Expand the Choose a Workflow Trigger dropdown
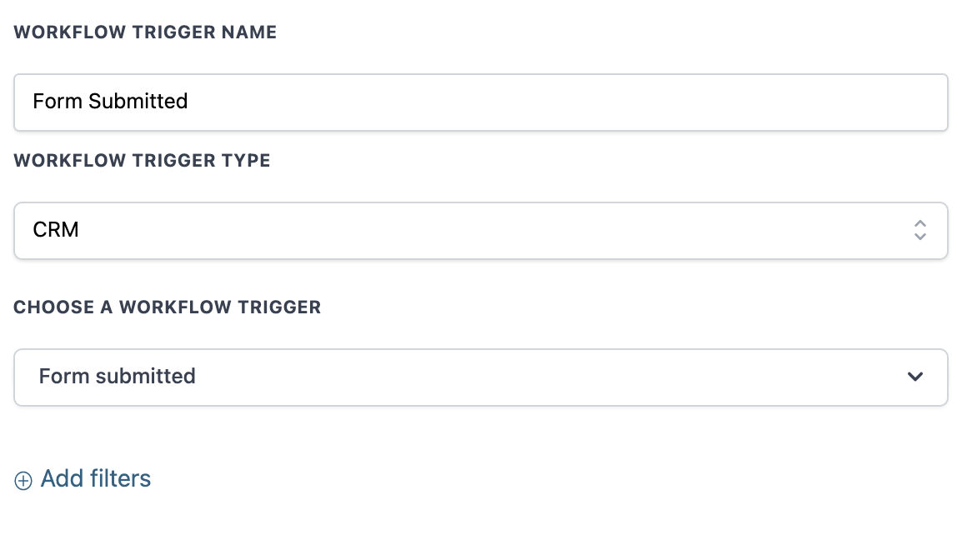Image resolution: width=972 pixels, height=540 pixels. (480, 377)
